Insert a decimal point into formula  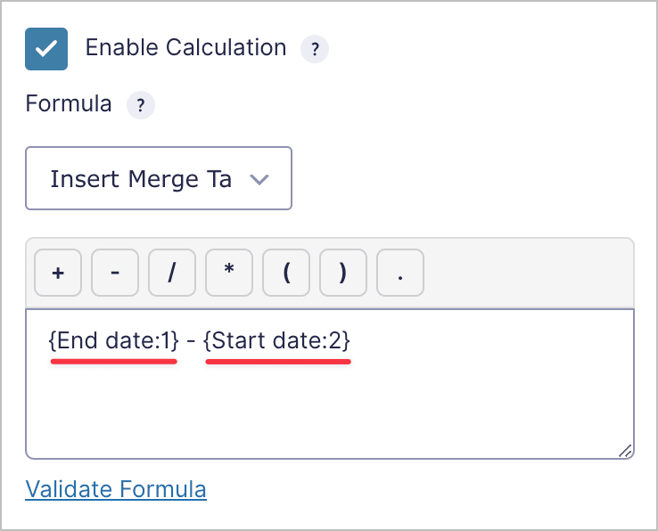(400, 274)
